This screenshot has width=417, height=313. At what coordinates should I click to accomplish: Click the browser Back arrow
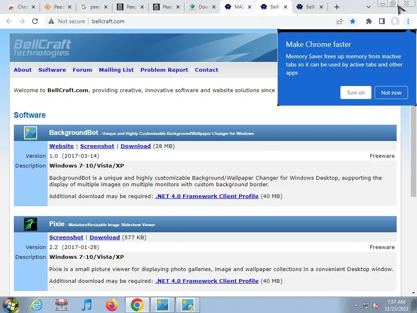tap(9, 21)
